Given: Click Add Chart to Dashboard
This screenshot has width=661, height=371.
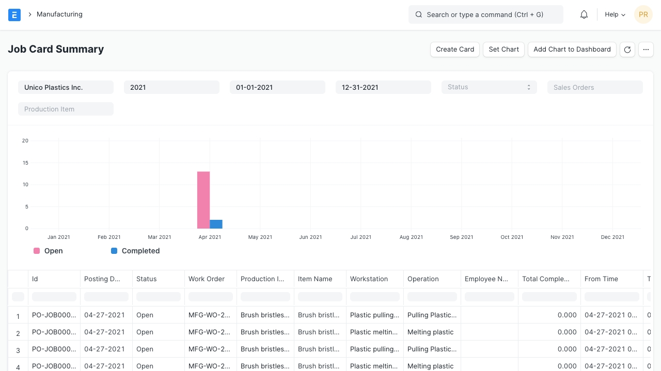Looking at the screenshot, I should tap(572, 50).
